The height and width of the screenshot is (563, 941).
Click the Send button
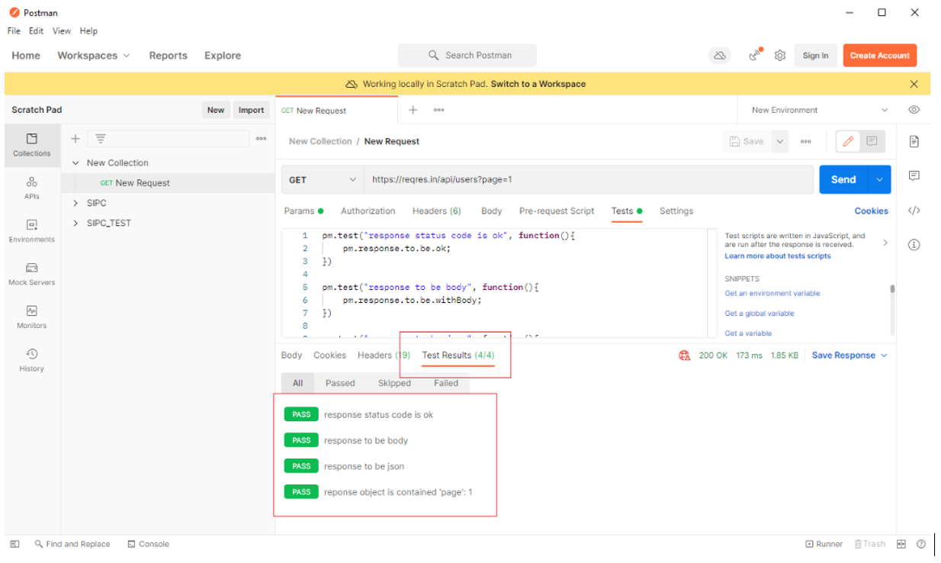(843, 179)
